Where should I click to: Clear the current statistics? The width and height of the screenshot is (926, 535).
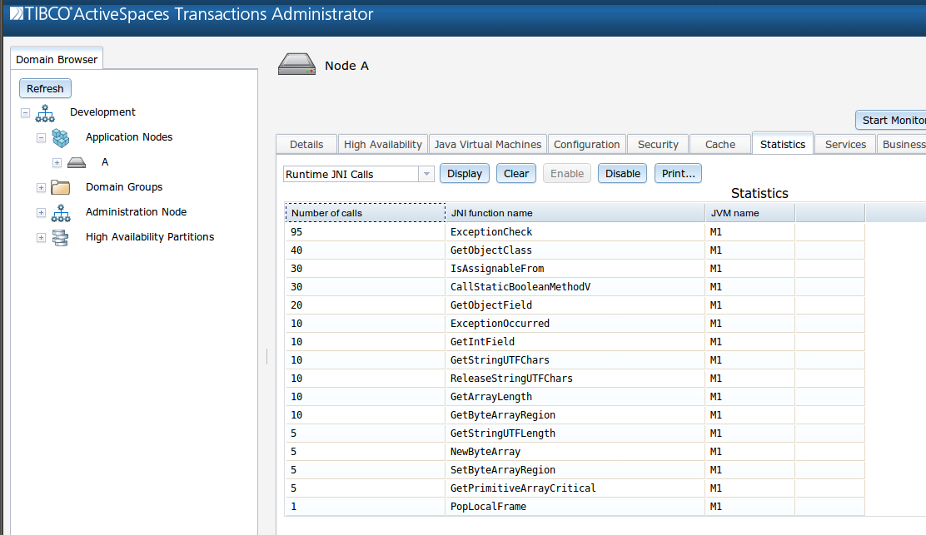pos(515,173)
